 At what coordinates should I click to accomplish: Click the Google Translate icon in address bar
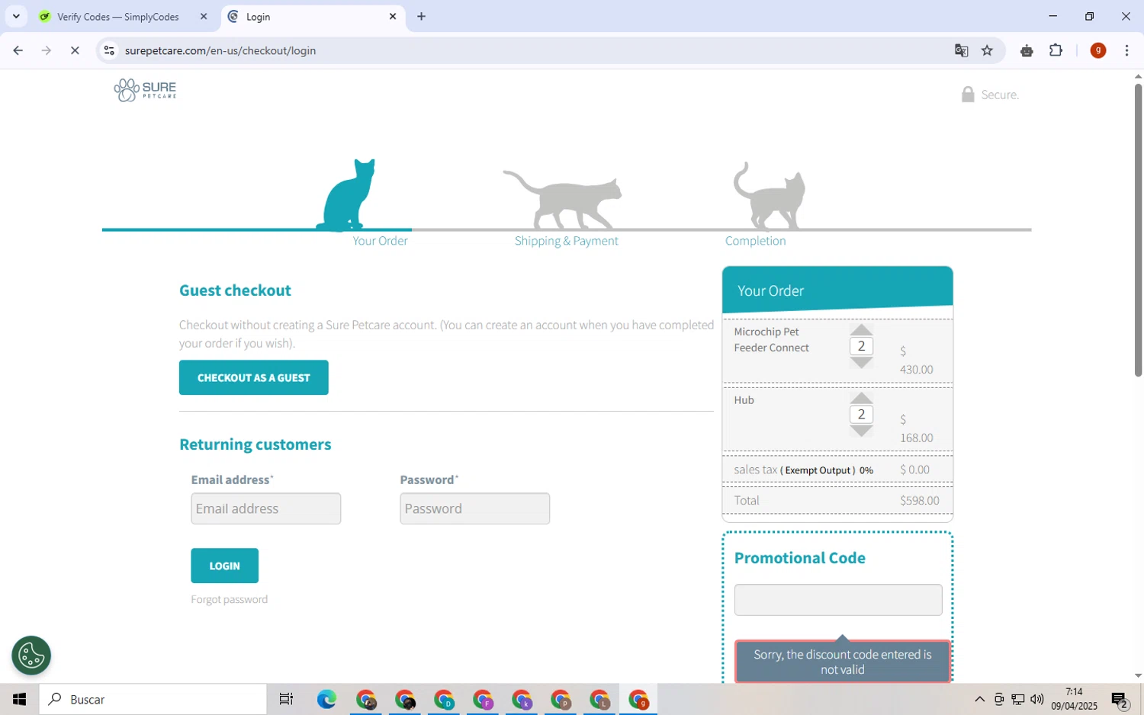click(961, 50)
